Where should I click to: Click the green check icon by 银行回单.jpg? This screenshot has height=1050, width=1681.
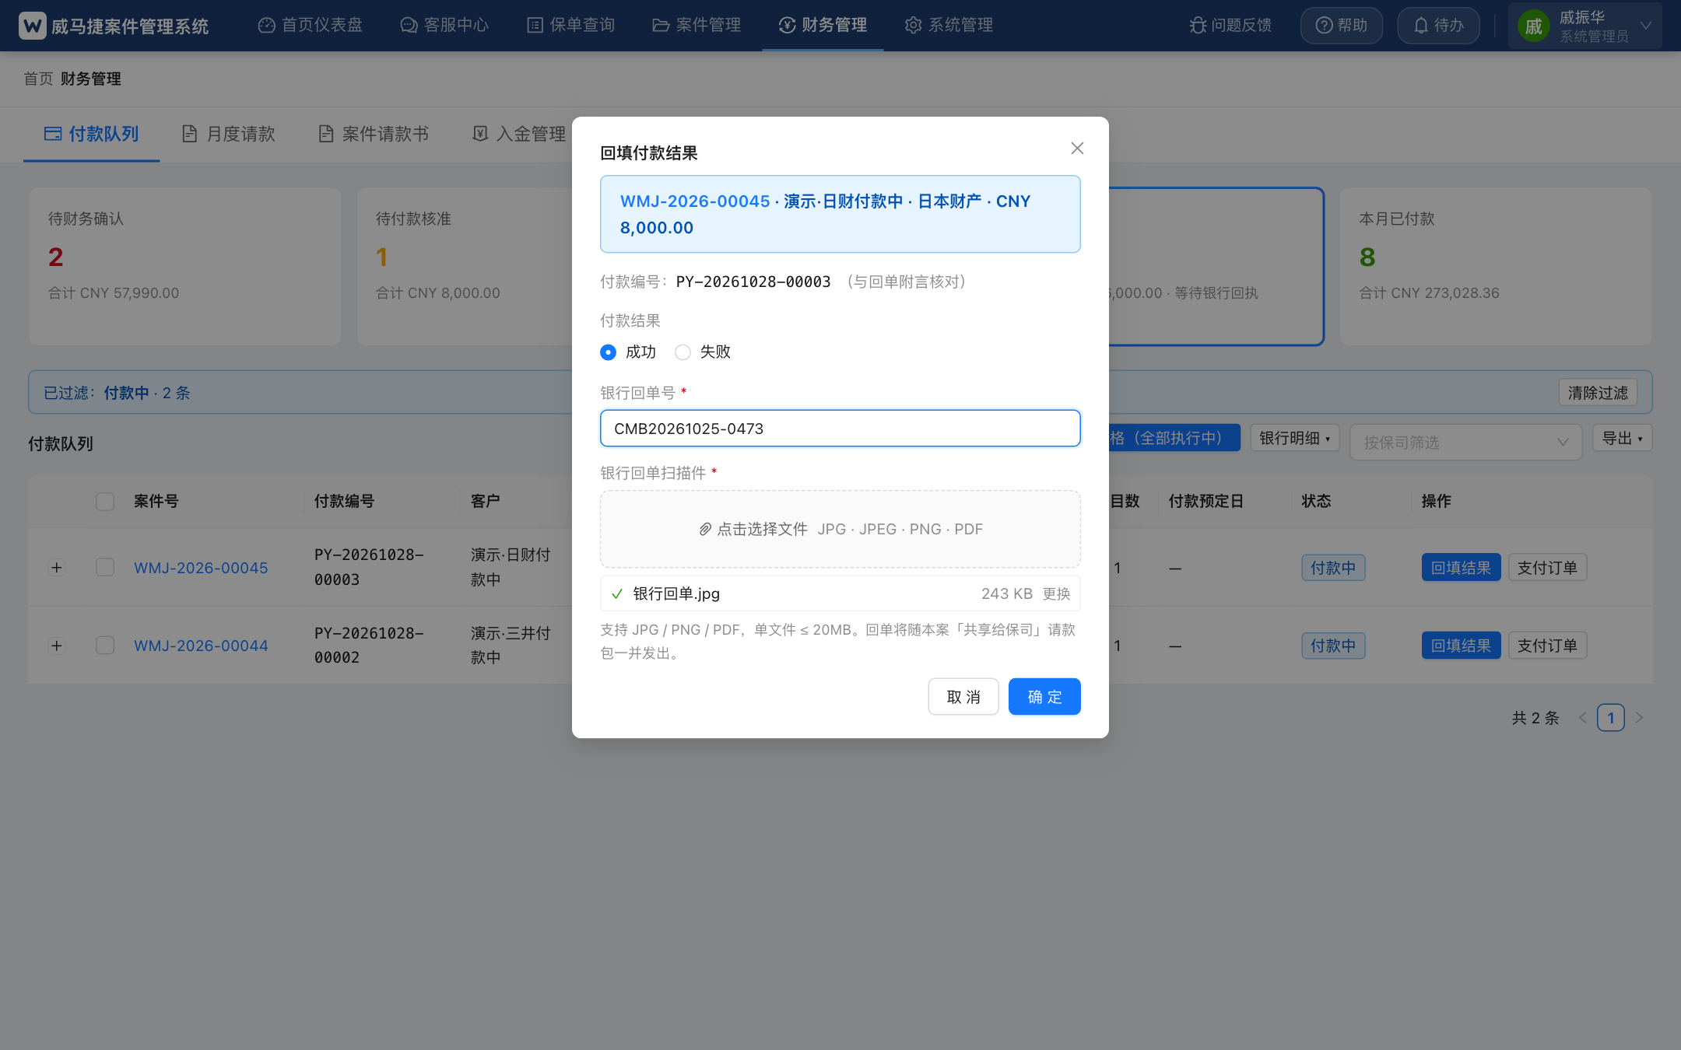(617, 594)
